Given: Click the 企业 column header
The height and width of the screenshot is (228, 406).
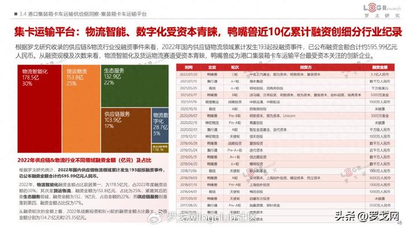Looking at the screenshot, I should point(212,67).
